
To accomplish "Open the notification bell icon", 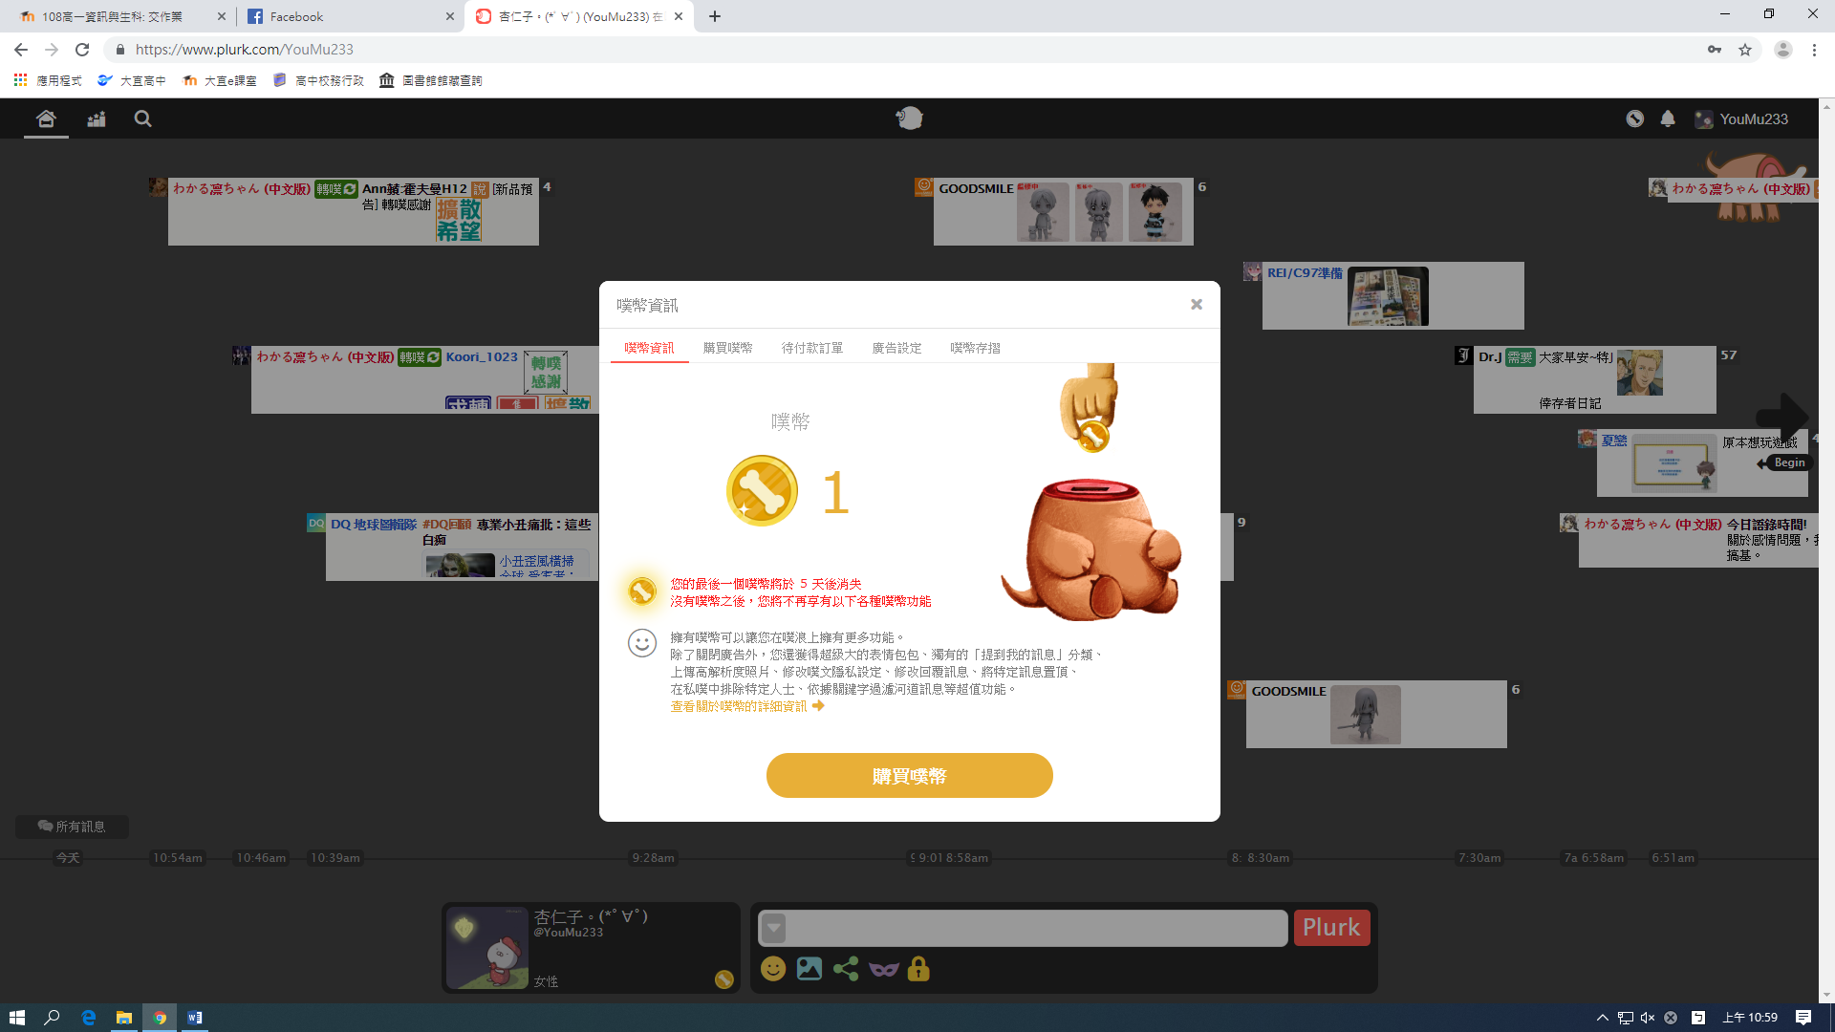I will (1668, 118).
